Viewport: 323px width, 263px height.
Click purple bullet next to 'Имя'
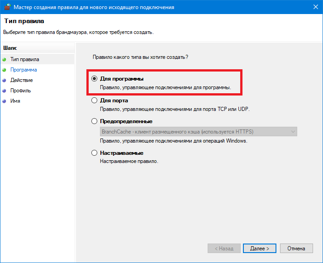click(x=5, y=101)
